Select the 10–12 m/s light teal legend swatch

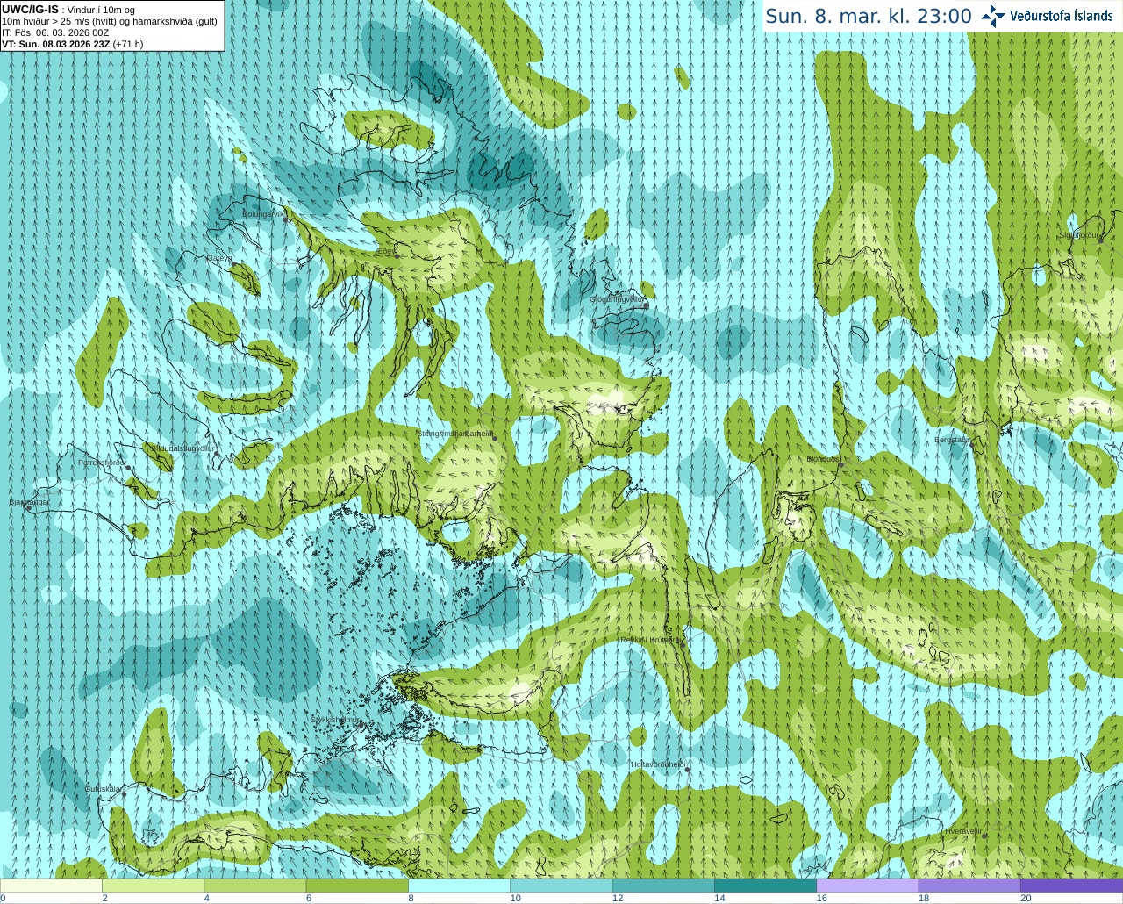[x=561, y=886]
